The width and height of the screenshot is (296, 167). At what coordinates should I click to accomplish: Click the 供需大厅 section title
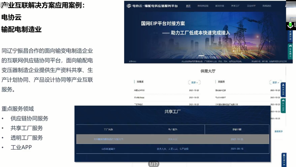pyautogui.click(x=208, y=71)
